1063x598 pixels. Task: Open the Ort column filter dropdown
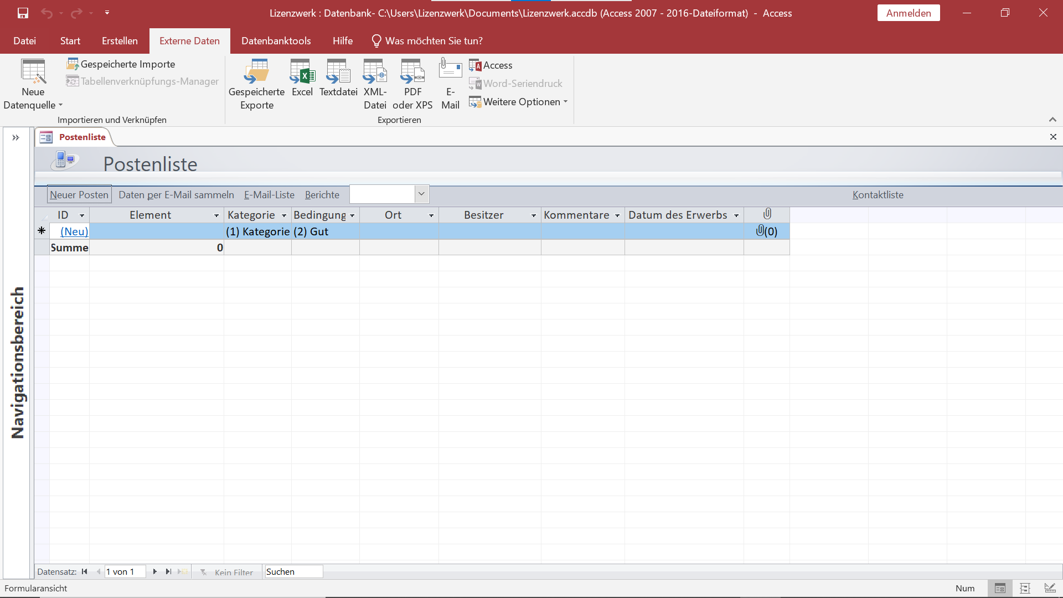[x=431, y=215]
